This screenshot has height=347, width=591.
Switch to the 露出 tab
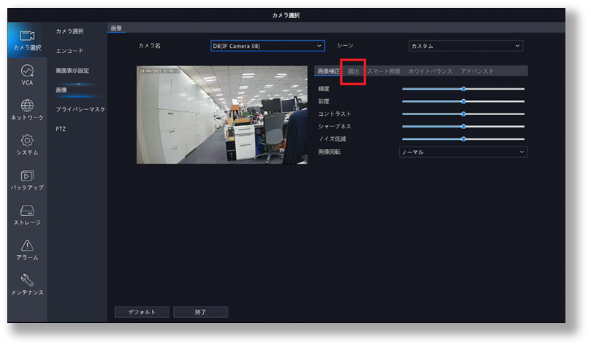354,71
